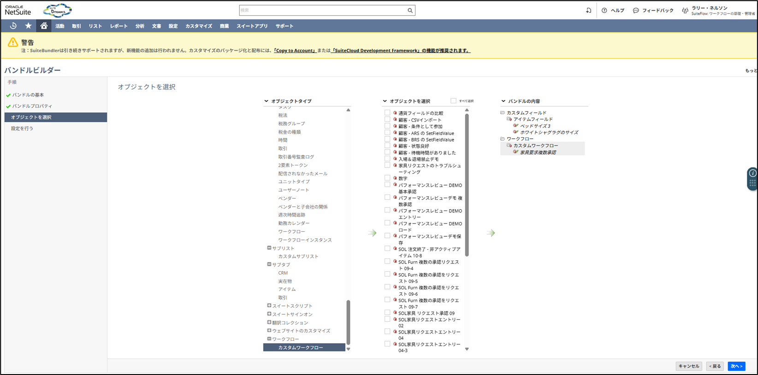Click object type list scrollbar thumb
758x375 pixels.
pos(348,322)
